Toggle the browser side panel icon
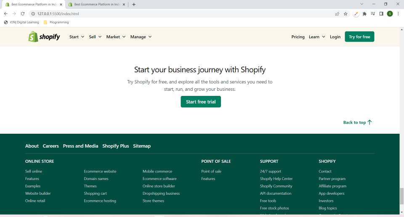The image size is (404, 217). pos(381,13)
